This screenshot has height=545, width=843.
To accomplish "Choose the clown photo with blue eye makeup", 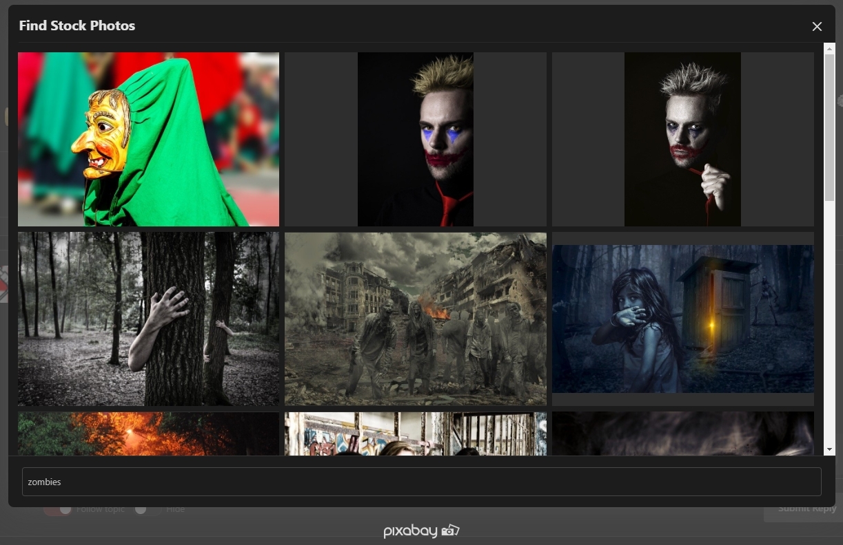I will click(416, 139).
